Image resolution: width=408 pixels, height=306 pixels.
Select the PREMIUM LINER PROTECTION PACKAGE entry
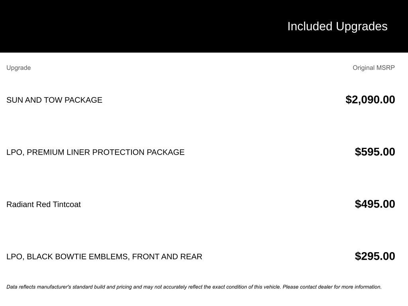[95, 152]
